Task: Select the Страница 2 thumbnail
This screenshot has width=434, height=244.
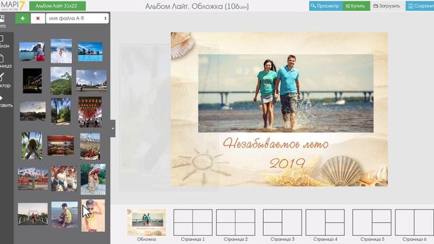Action: (x=235, y=222)
